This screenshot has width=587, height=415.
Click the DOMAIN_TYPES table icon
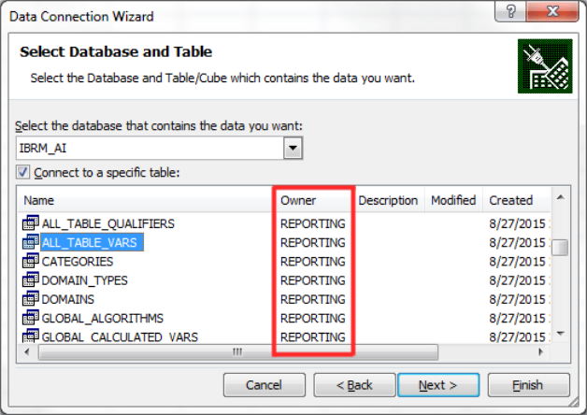point(31,279)
